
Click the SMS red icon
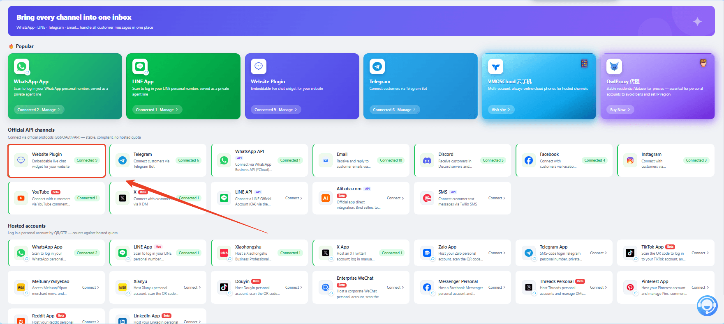coord(427,198)
